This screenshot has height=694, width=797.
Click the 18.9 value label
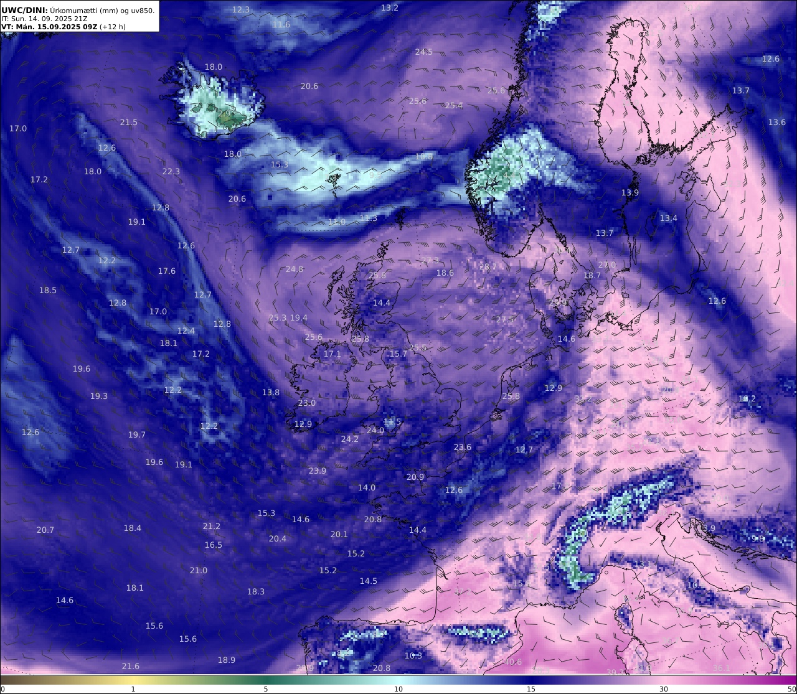pyautogui.click(x=227, y=660)
